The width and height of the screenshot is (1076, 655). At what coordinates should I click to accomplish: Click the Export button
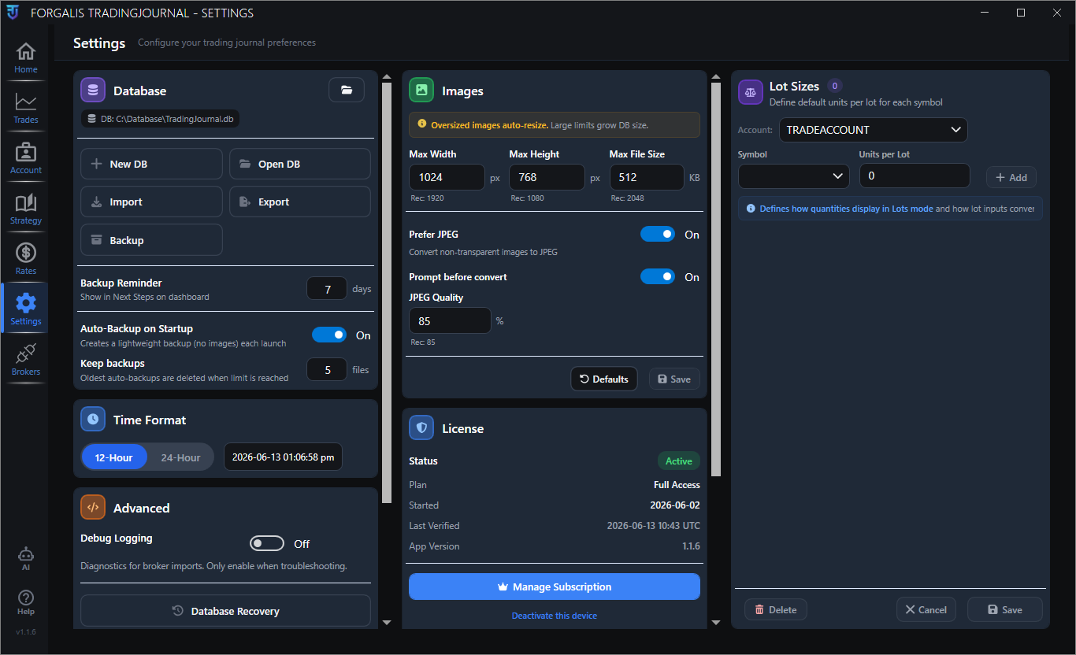click(300, 202)
